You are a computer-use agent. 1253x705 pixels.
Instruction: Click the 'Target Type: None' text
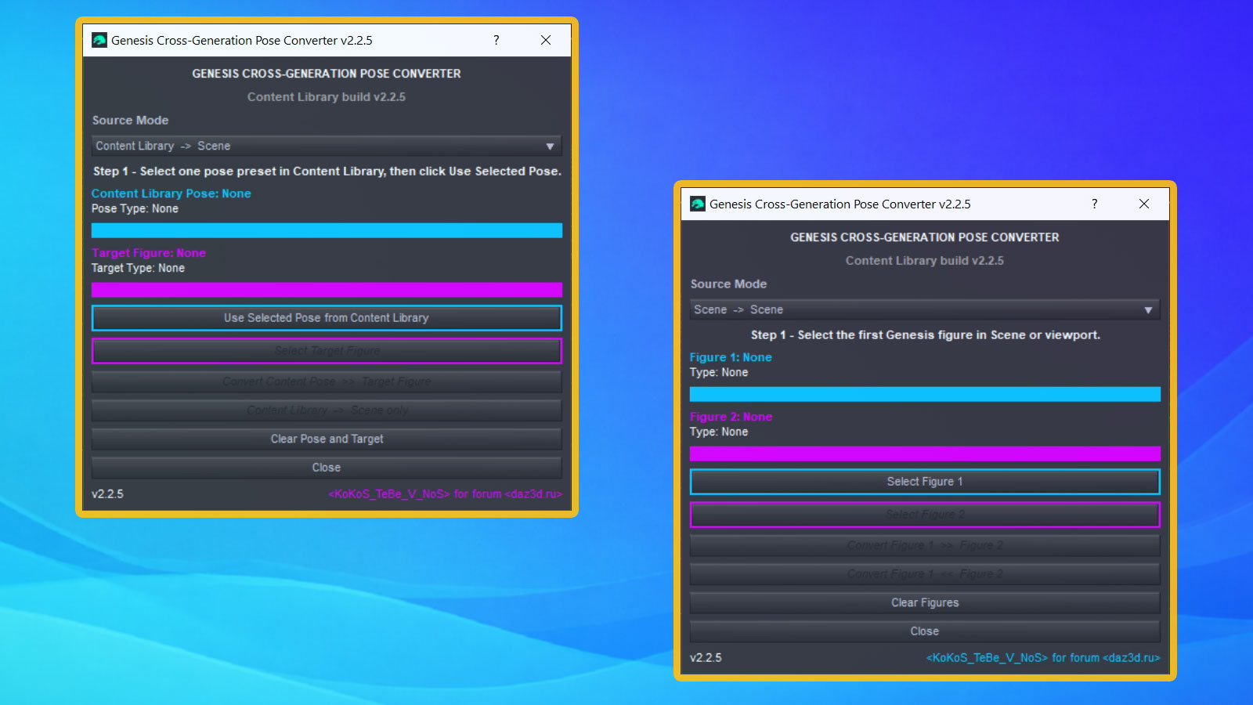[x=138, y=268]
